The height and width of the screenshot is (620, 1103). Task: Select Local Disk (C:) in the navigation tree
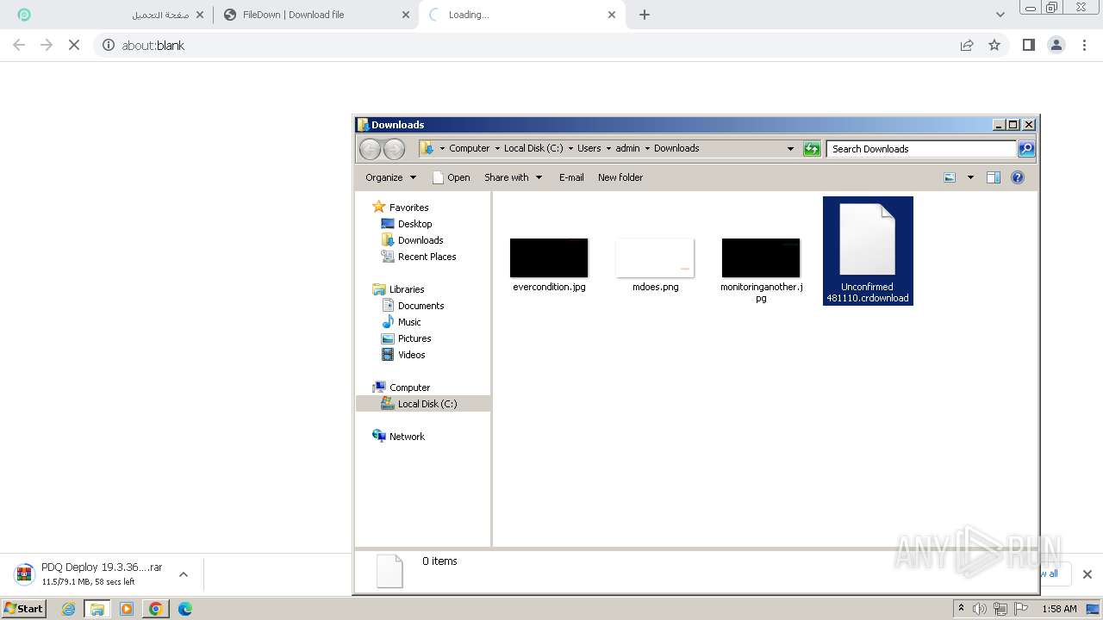423,404
